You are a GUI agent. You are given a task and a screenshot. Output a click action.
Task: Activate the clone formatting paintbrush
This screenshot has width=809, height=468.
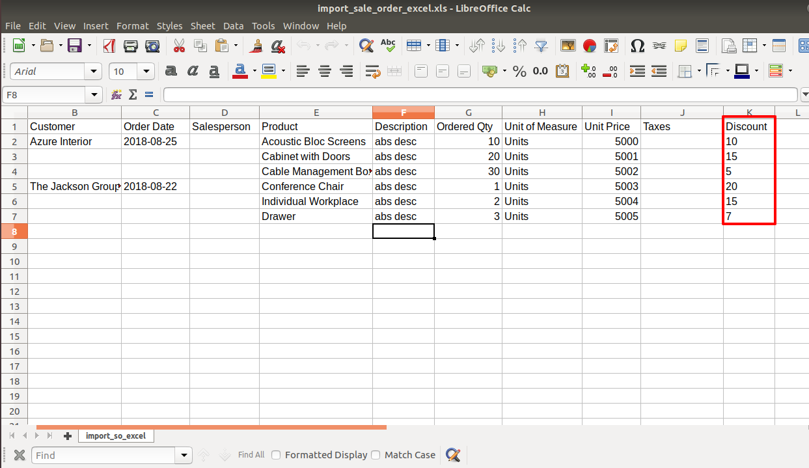[x=256, y=46]
